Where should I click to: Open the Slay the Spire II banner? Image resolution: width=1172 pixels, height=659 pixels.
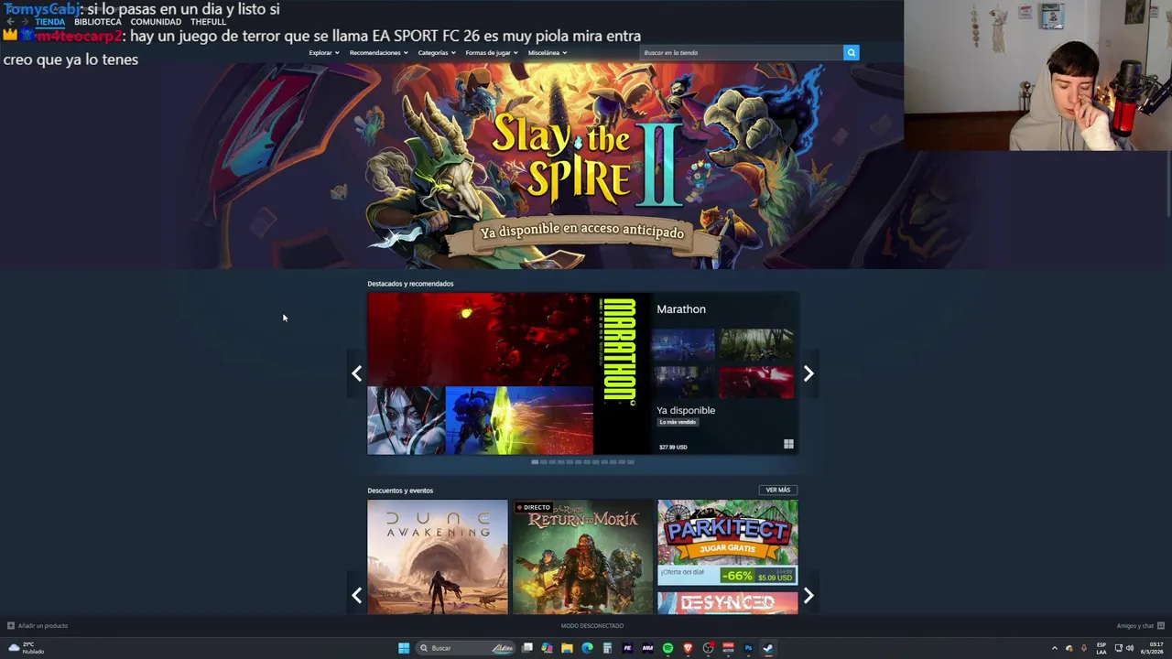point(582,165)
